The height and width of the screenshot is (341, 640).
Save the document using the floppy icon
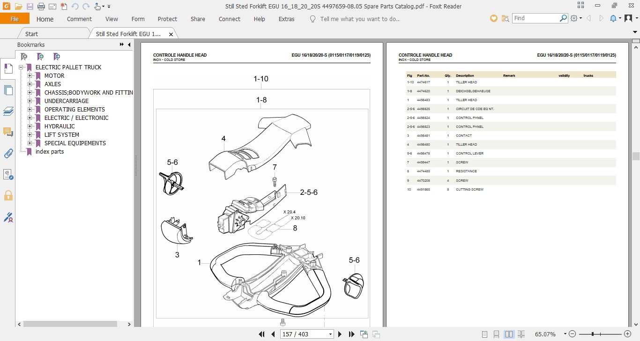[x=30, y=7]
